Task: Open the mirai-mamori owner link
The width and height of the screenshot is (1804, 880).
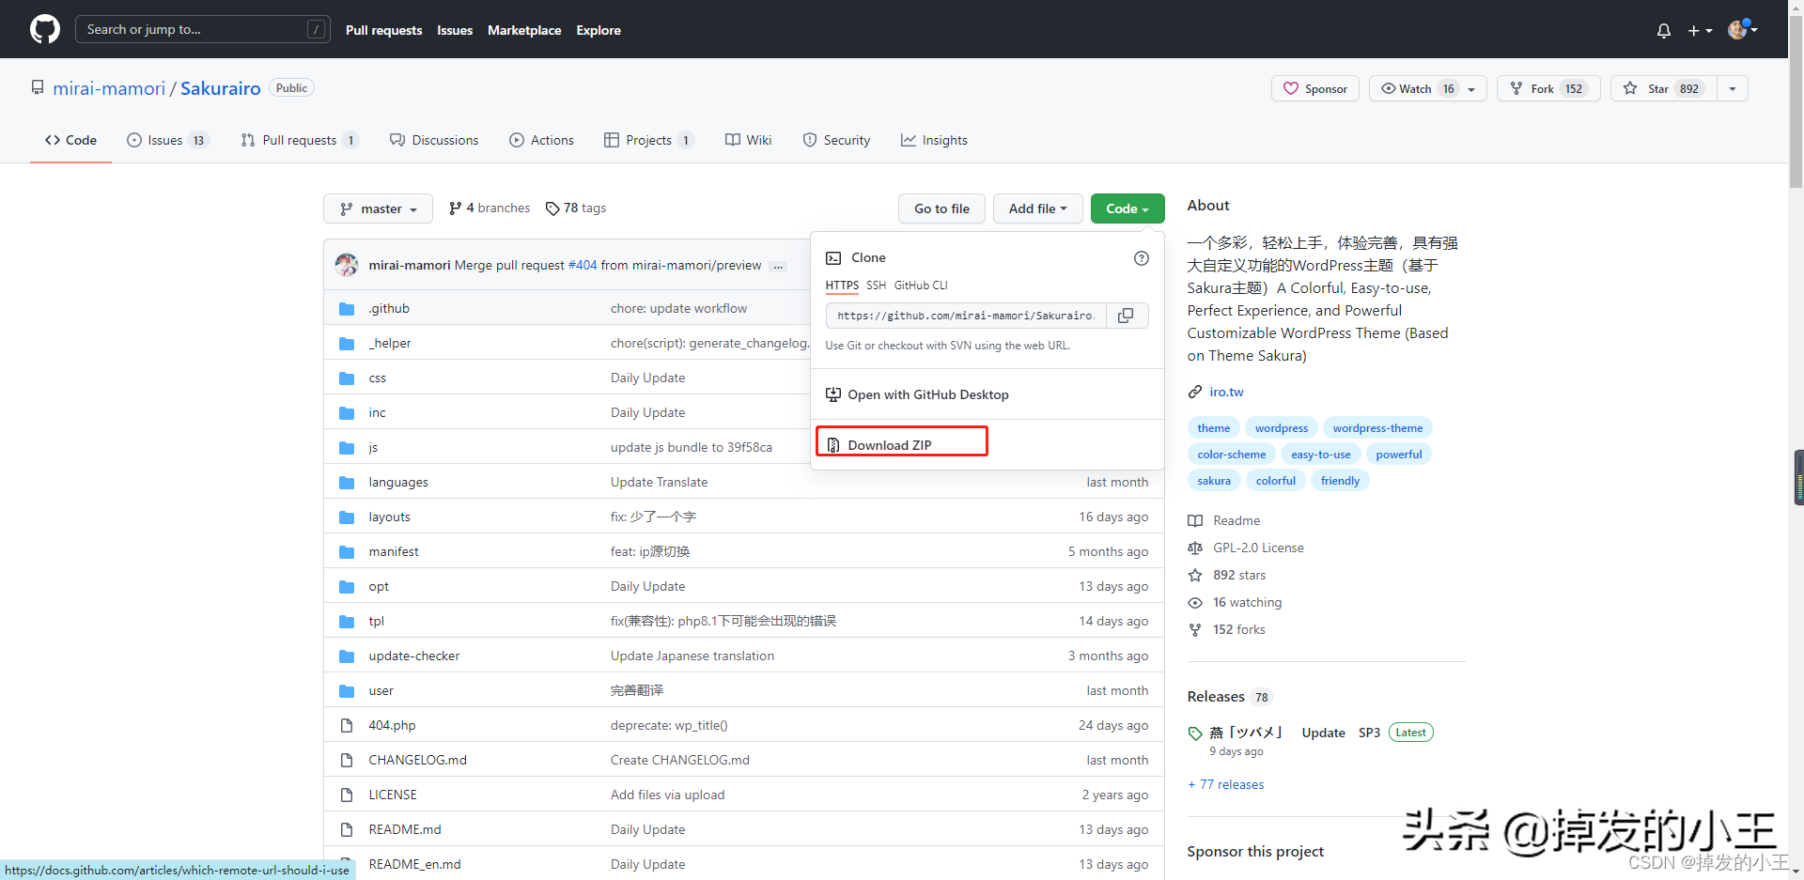Action: 109,88
